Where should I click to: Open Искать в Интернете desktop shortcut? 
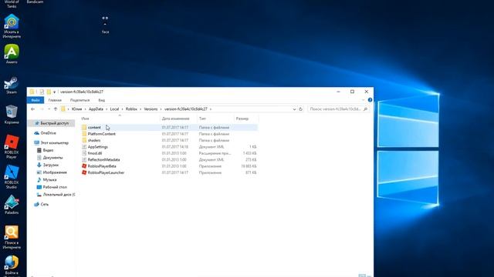(x=12, y=26)
